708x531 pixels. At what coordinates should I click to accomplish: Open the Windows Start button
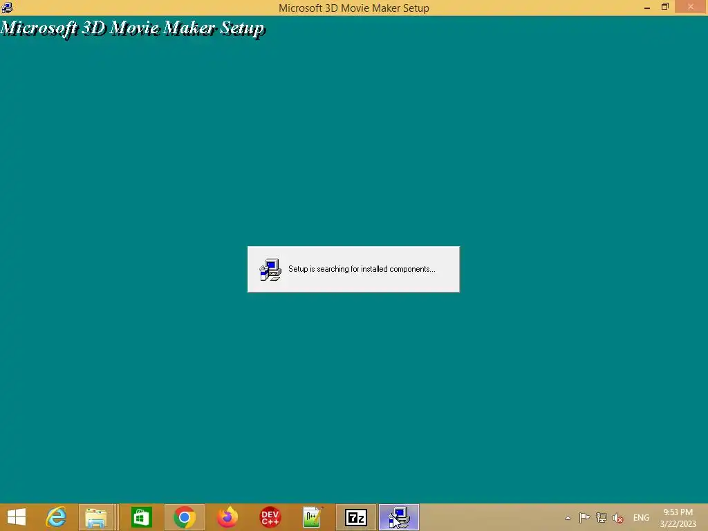[17, 517]
